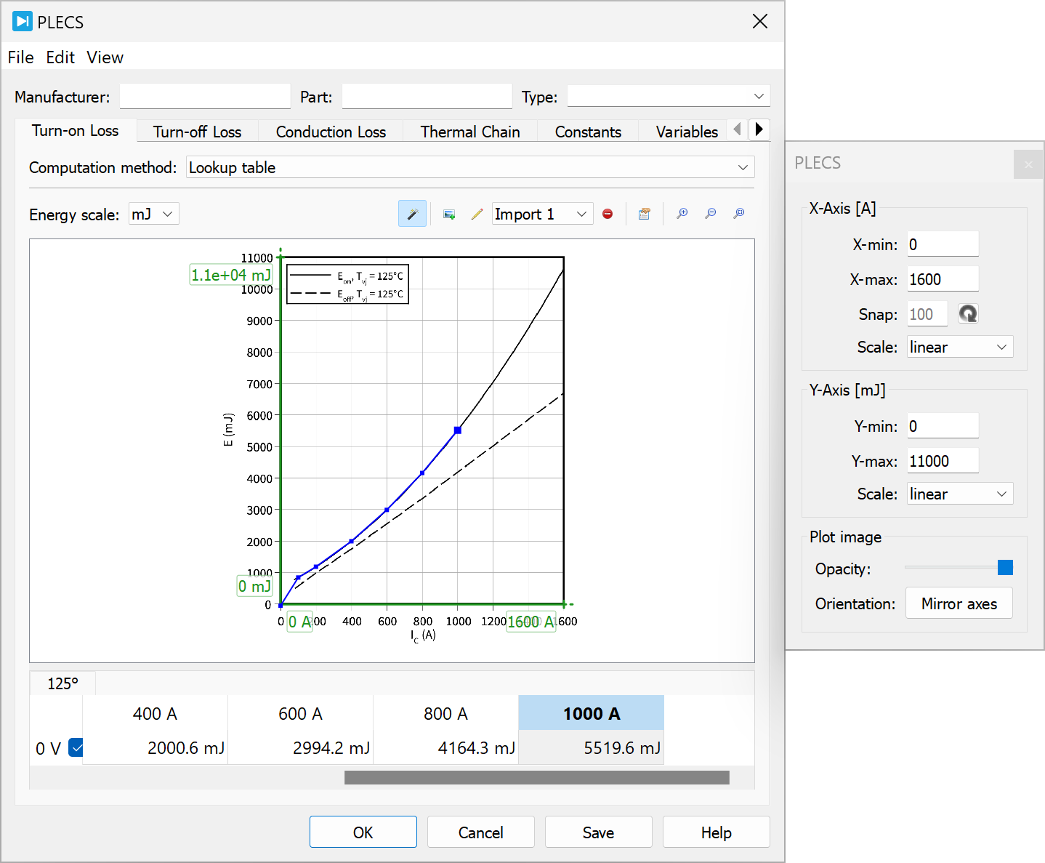Image resolution: width=1045 pixels, height=863 pixels.
Task: Open the Edit menu
Action: click(x=60, y=57)
